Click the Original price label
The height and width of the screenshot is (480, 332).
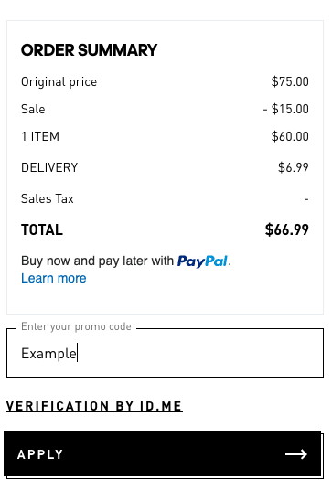(59, 81)
